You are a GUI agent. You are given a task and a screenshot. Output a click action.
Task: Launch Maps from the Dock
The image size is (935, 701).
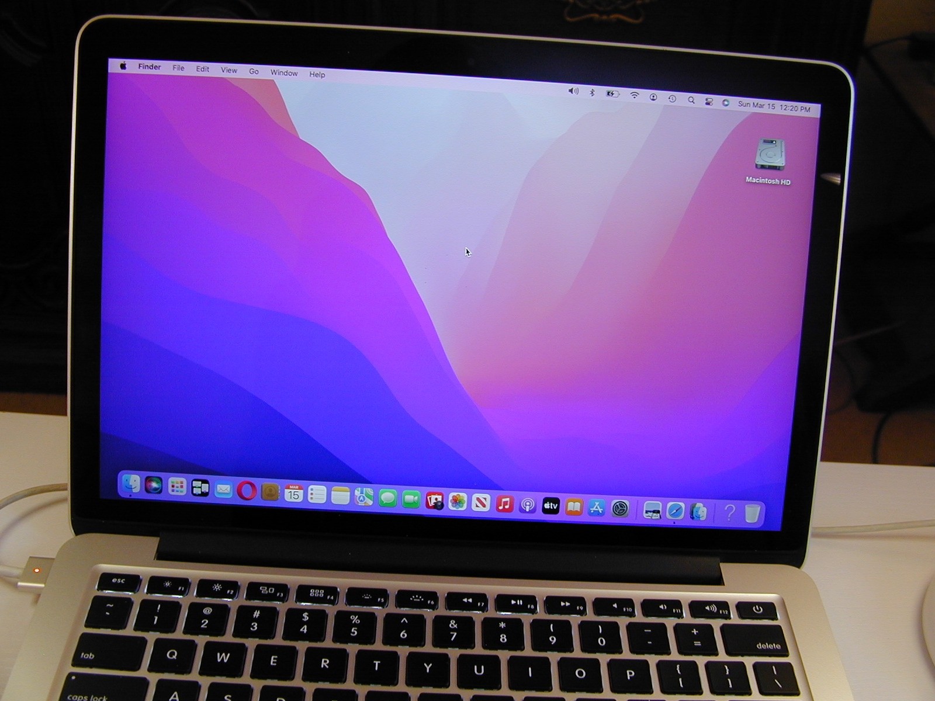(x=363, y=497)
